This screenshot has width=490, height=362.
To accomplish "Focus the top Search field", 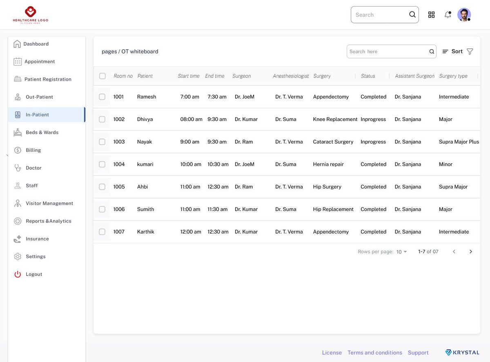I will (x=385, y=15).
